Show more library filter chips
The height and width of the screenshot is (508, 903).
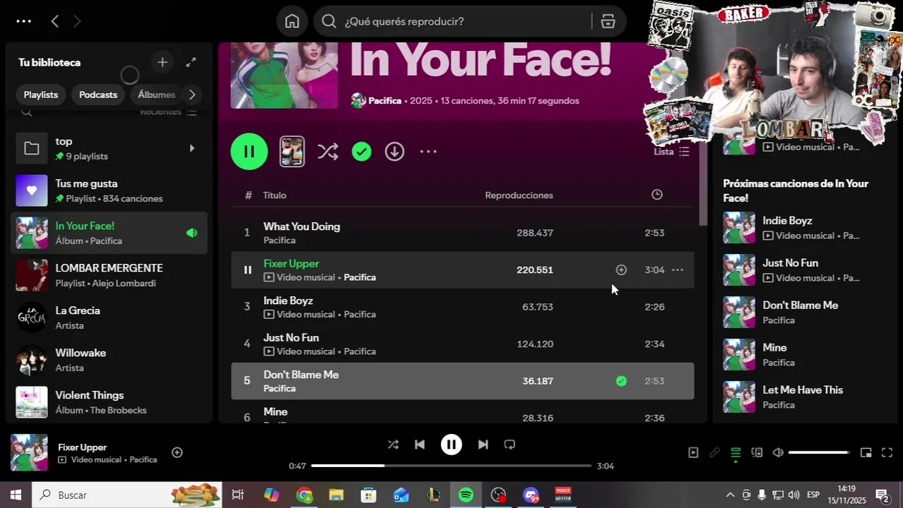pyautogui.click(x=191, y=95)
